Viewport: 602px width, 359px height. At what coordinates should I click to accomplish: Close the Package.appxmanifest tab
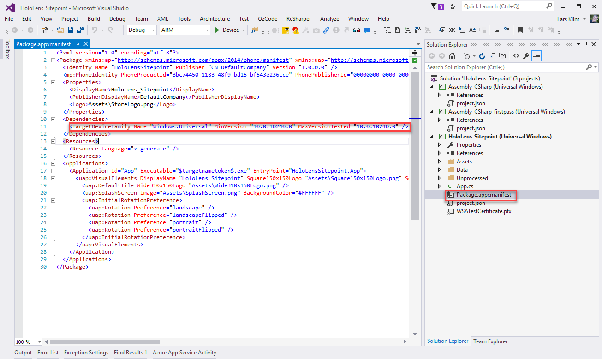pos(85,44)
